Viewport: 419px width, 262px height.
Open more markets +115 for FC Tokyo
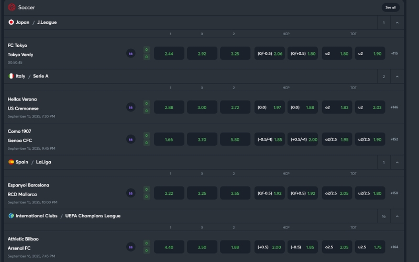394,53
